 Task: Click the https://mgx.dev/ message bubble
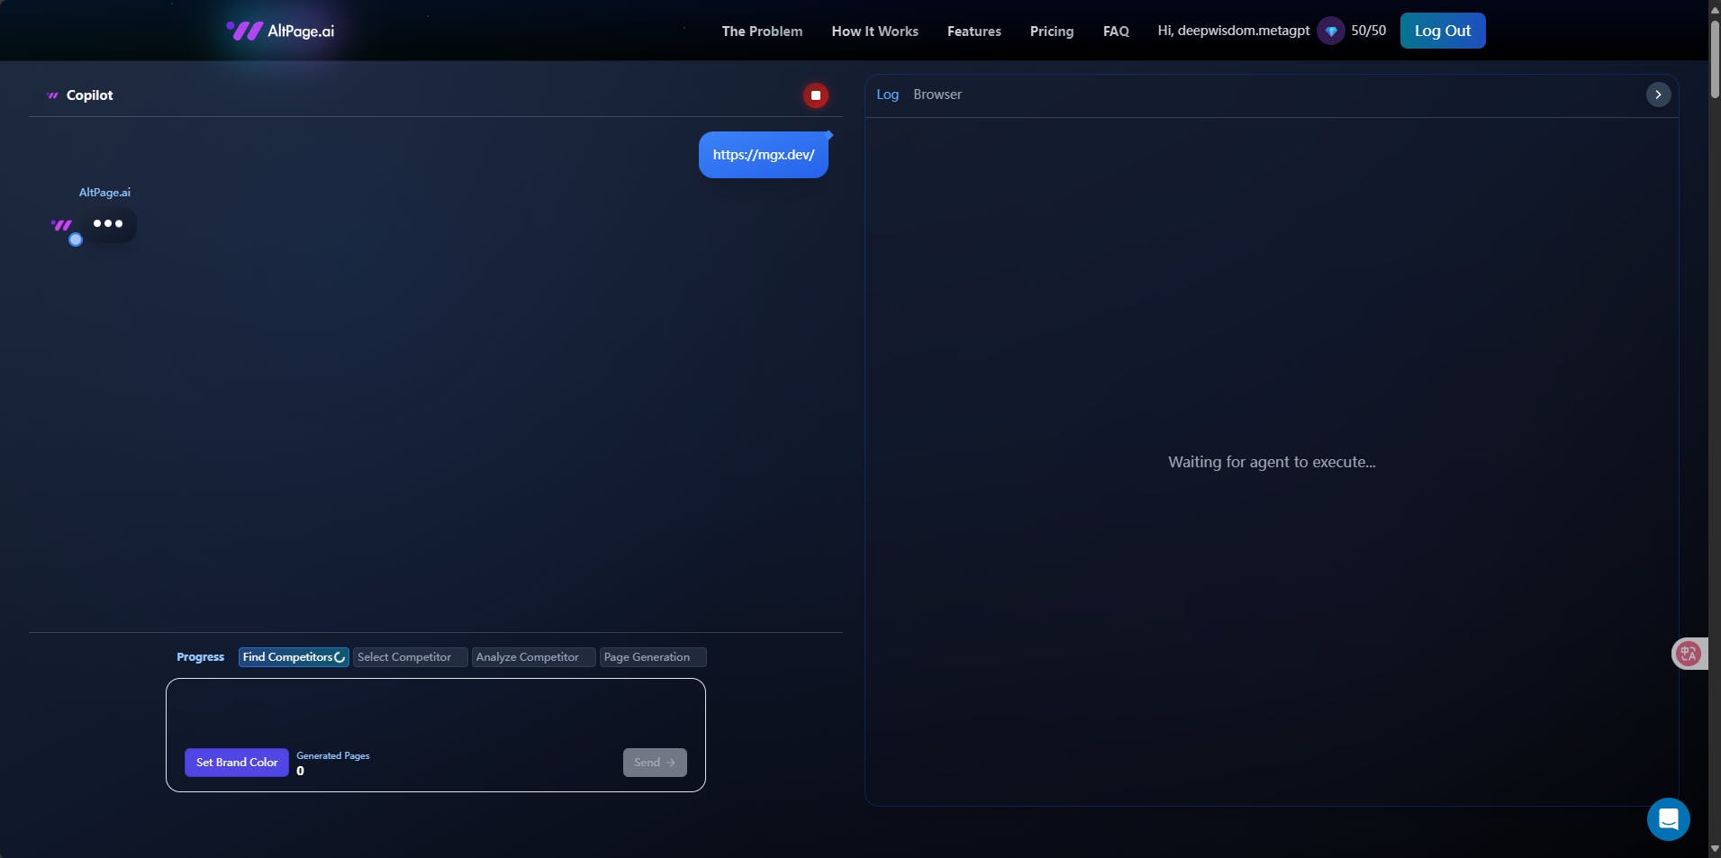764,155
